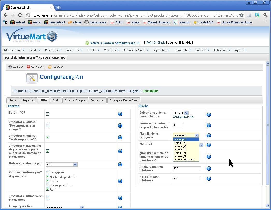Viewport: 271px width, 210px height.
Task: Click browser back arrow
Action: [5, 15]
